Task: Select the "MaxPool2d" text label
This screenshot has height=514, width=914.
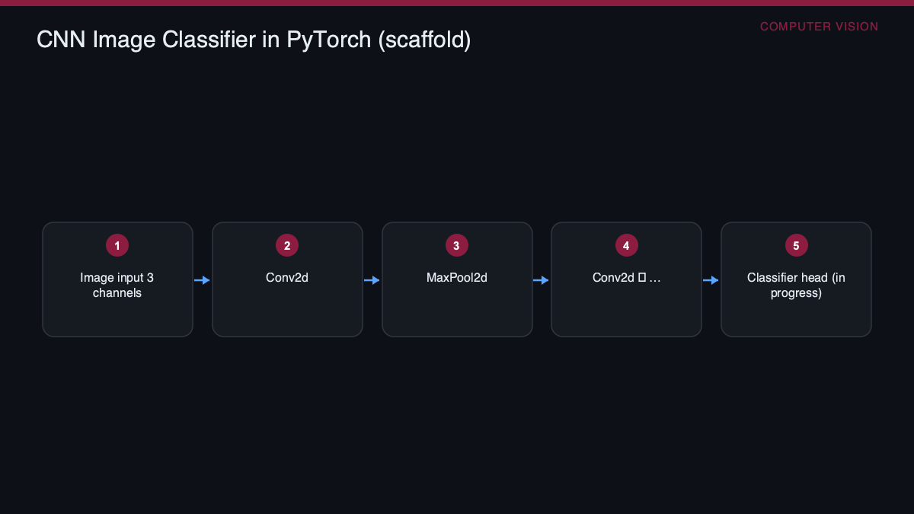Action: click(457, 278)
